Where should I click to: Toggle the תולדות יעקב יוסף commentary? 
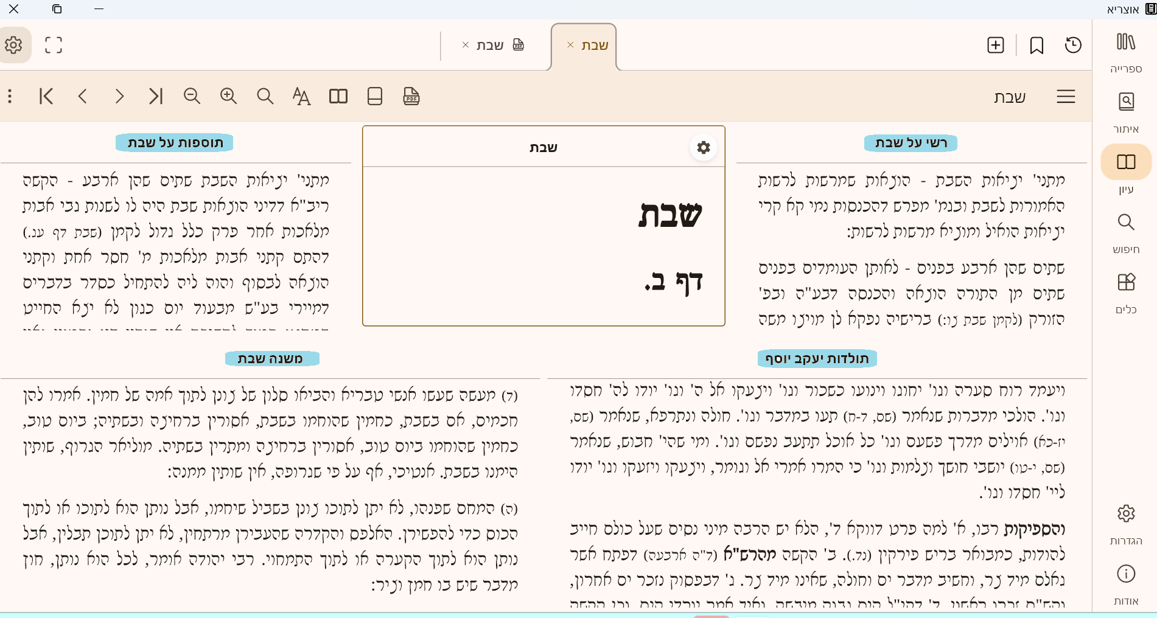click(816, 358)
